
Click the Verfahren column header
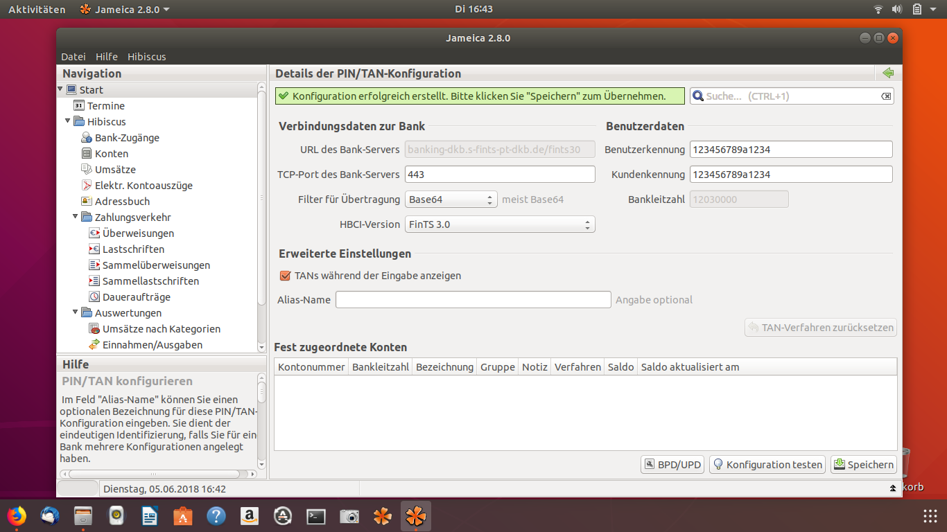(x=577, y=367)
